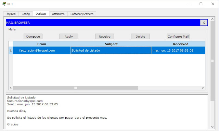Click the desktop panel vertical scrollbar thumb

click(x=212, y=61)
